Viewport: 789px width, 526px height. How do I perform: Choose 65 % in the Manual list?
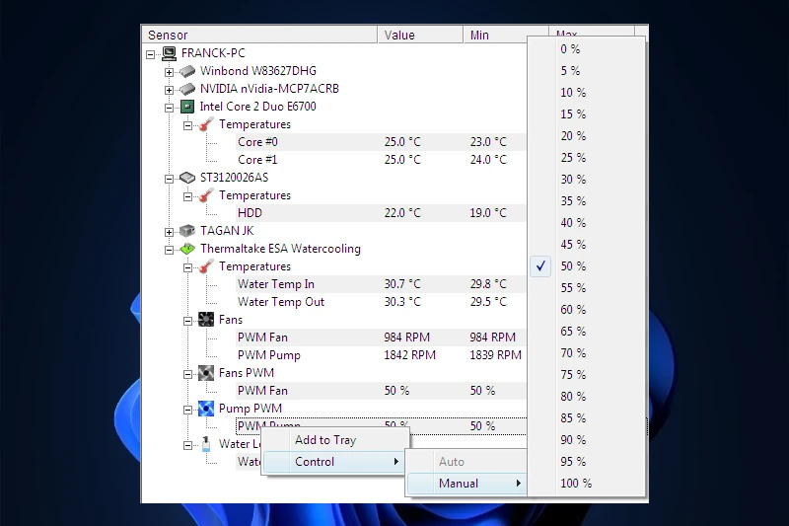click(x=586, y=332)
